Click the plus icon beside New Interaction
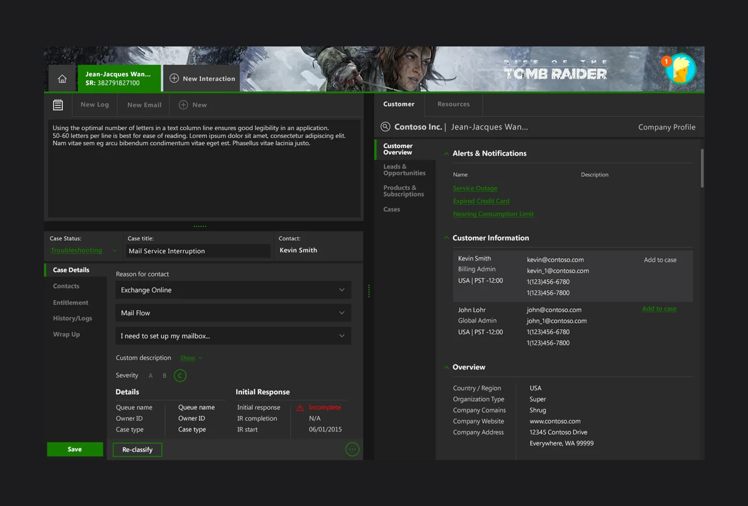Screen dimensions: 748x506 click(x=174, y=78)
